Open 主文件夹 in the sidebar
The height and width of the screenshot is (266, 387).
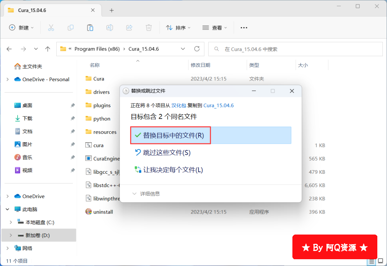click(x=28, y=66)
